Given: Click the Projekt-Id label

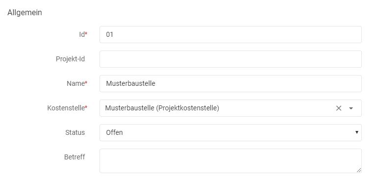Looking at the screenshot, I should (71, 59).
